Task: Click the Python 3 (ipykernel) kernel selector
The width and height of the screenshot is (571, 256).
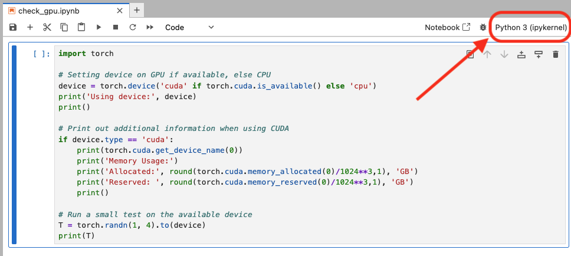Action: [531, 27]
